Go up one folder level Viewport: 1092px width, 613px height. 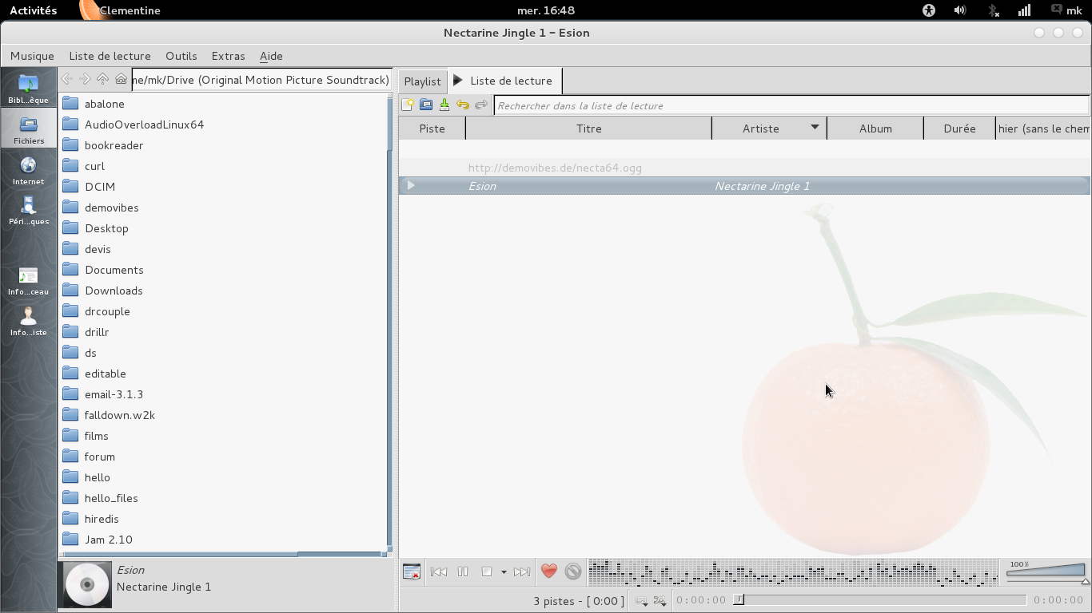tap(102, 79)
